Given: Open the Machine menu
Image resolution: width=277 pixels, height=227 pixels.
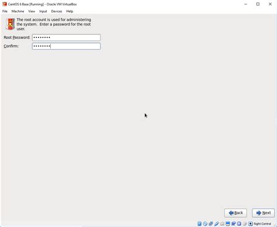Looking at the screenshot, I should pyautogui.click(x=18, y=11).
